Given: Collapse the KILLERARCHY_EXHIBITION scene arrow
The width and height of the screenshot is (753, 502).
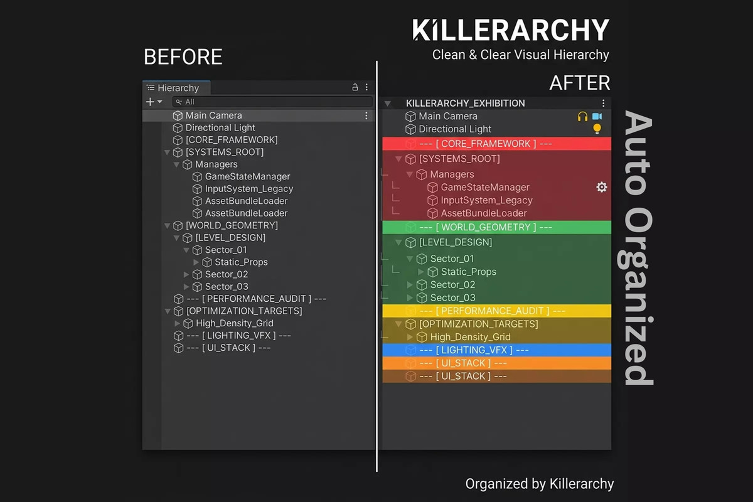Looking at the screenshot, I should (x=388, y=104).
